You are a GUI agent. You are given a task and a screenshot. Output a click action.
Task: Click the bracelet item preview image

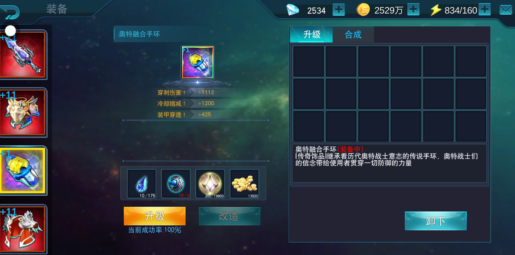tap(198, 62)
